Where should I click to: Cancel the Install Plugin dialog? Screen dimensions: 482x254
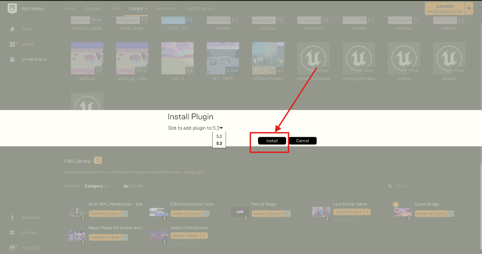tap(303, 141)
